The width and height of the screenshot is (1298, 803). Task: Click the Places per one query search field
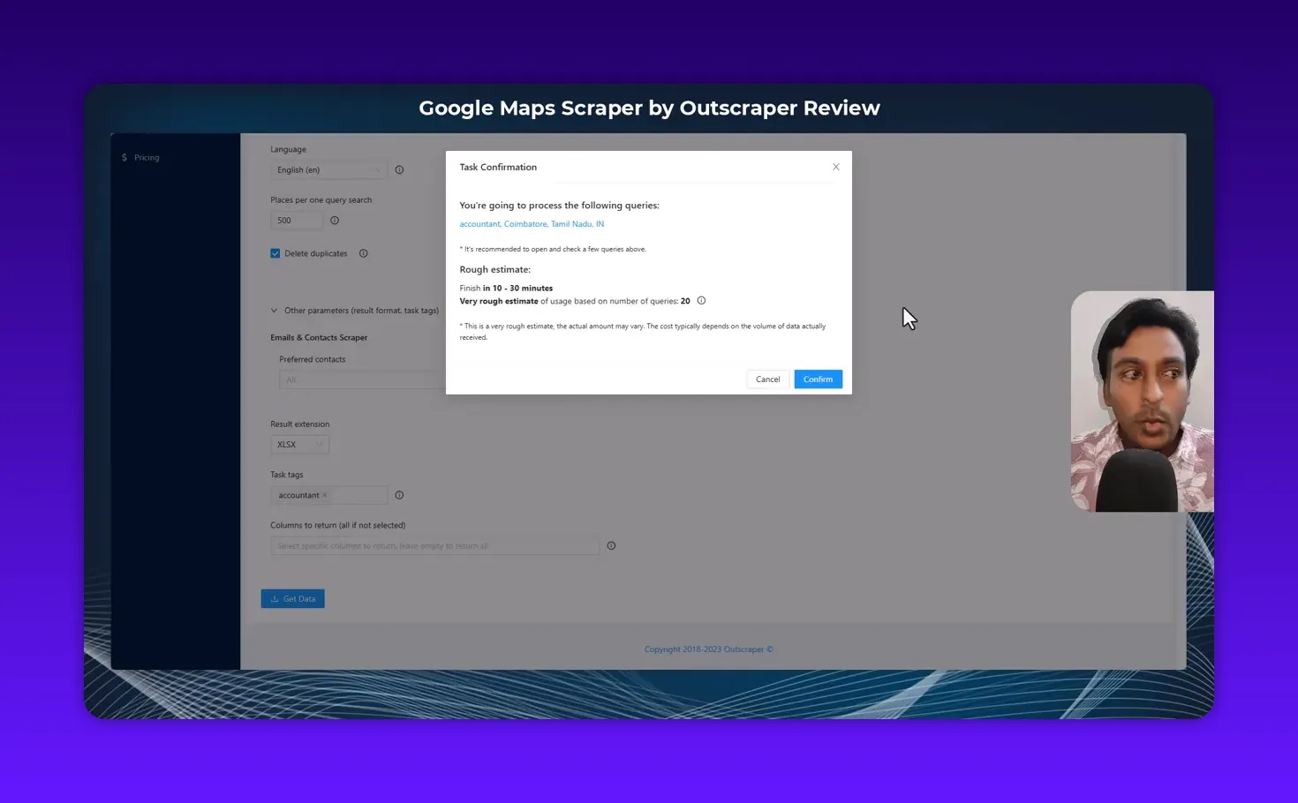(x=297, y=220)
